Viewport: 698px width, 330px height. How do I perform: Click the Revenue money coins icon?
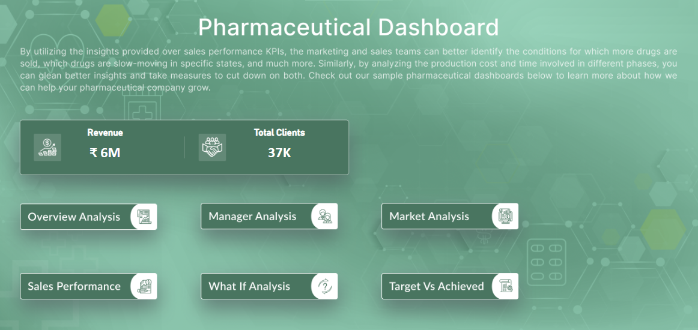[x=47, y=148]
